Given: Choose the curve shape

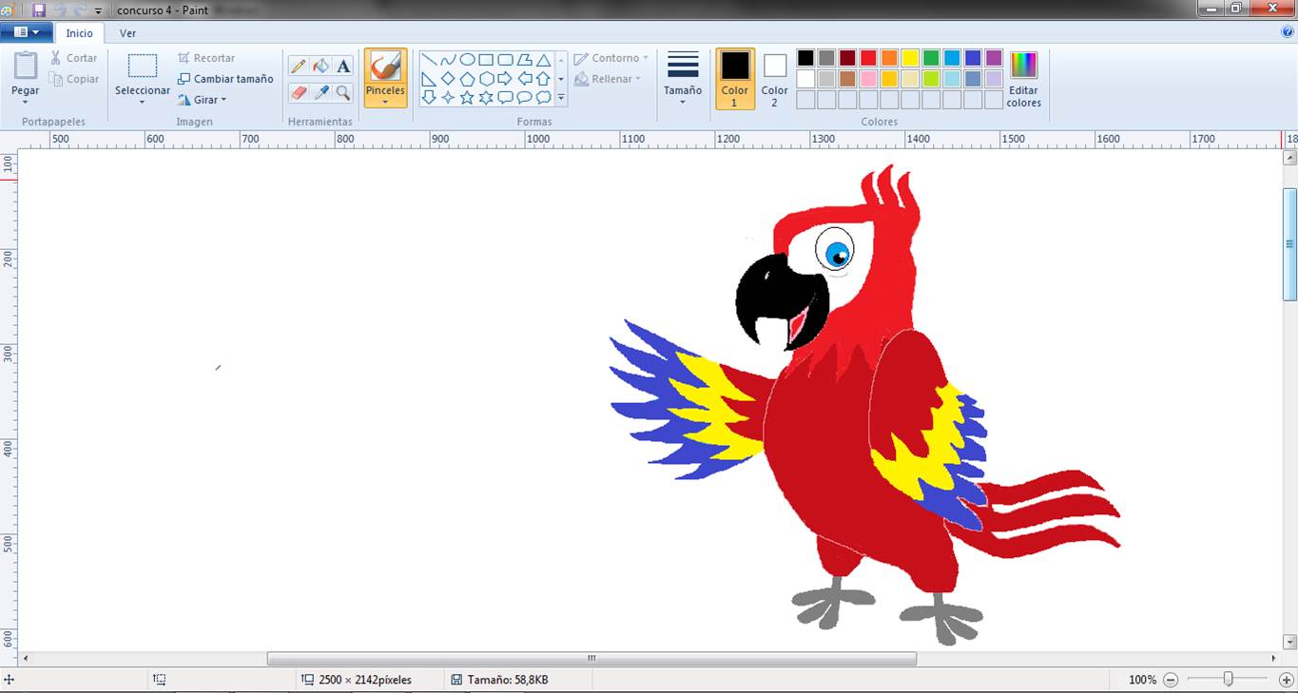Looking at the screenshot, I should coord(448,59).
